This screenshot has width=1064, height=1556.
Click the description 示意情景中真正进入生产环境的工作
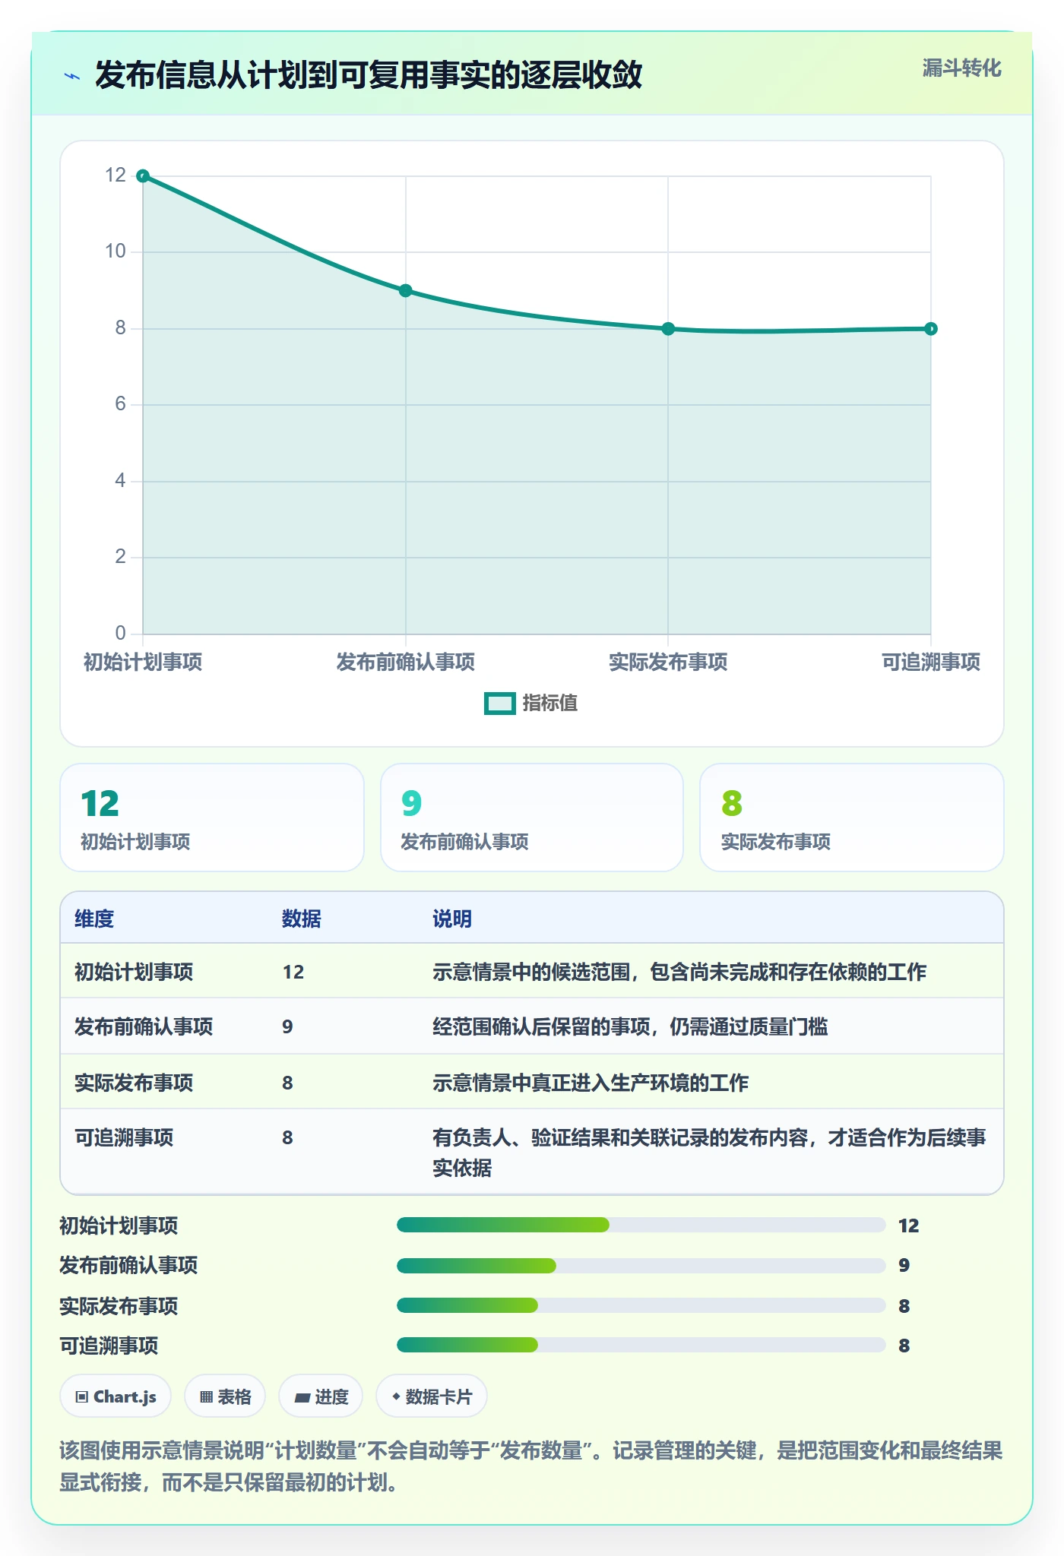[591, 1083]
